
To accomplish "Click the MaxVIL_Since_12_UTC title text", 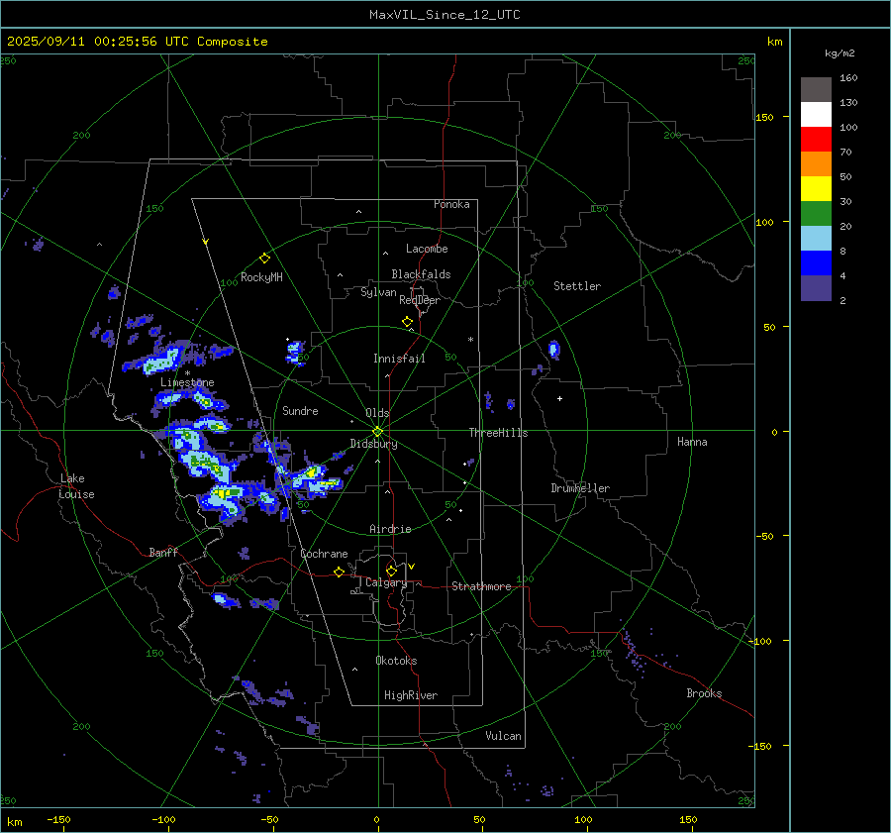I will point(445,15).
